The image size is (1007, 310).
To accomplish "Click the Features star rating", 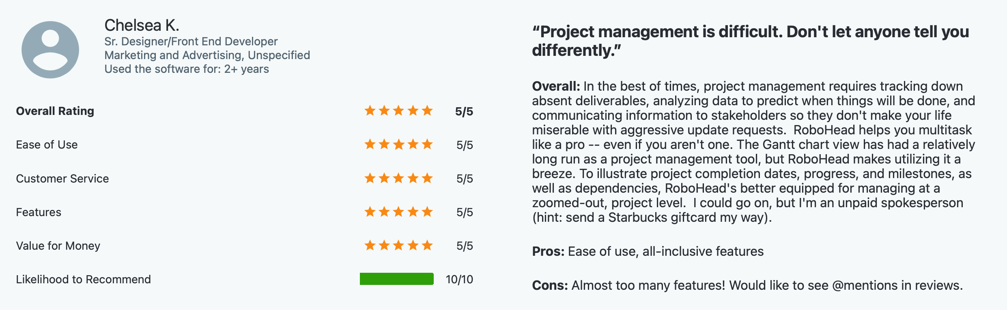I will click(x=398, y=212).
